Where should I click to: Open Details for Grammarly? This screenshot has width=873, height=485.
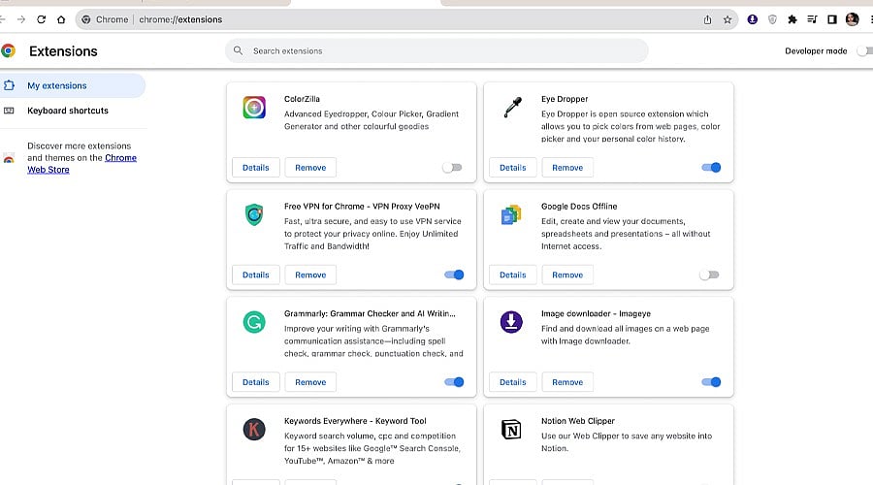pyautogui.click(x=255, y=382)
